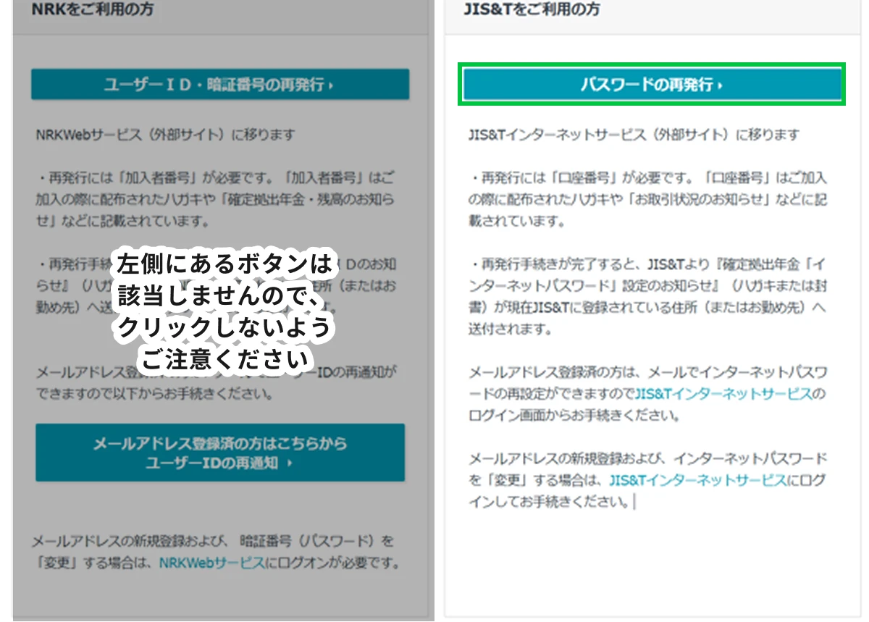Click the ユーザーID・暗証番号の再発行 button

click(220, 85)
